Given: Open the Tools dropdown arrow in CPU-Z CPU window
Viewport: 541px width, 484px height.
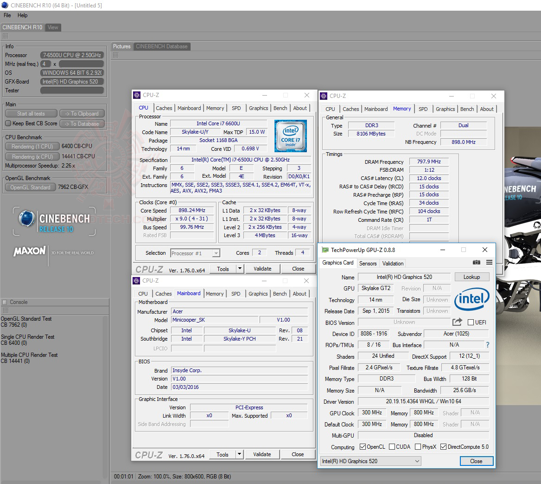Looking at the screenshot, I should (x=240, y=268).
